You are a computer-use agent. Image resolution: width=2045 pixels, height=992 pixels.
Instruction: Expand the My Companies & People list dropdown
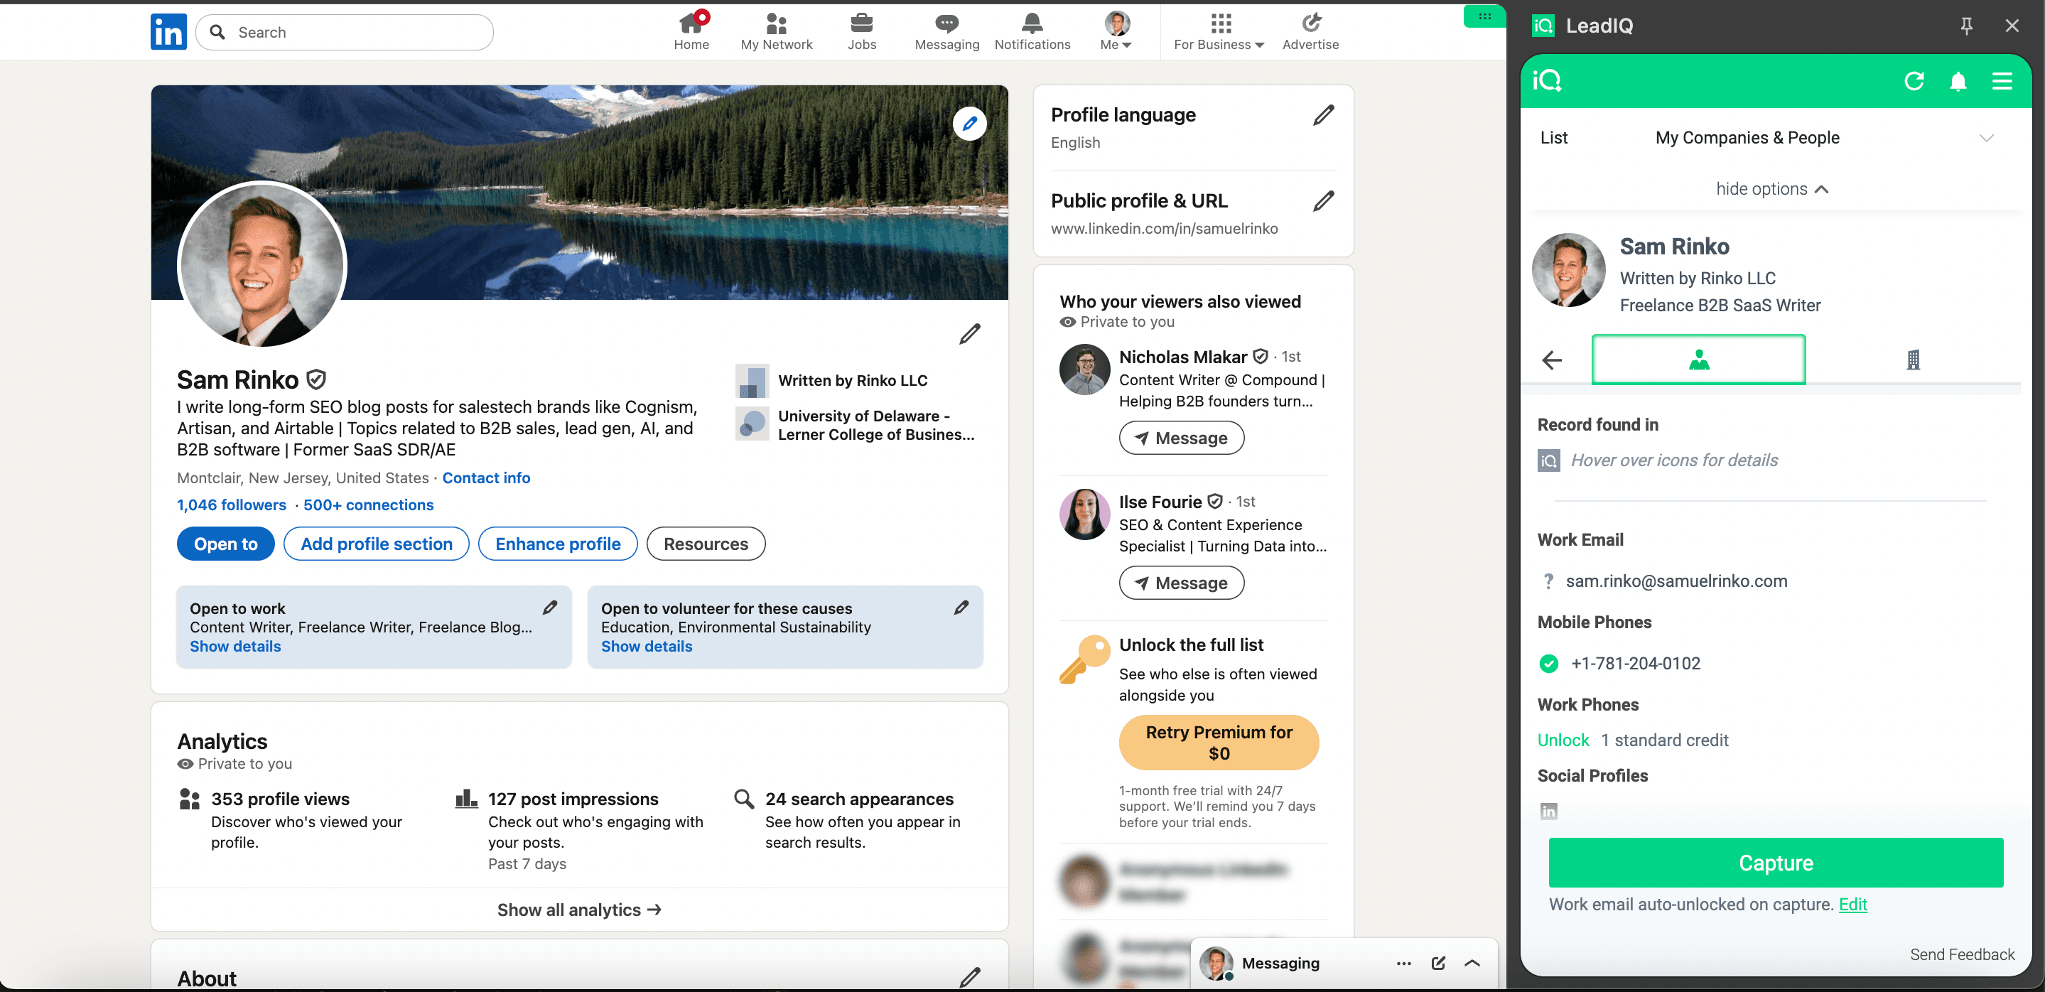1987,137
